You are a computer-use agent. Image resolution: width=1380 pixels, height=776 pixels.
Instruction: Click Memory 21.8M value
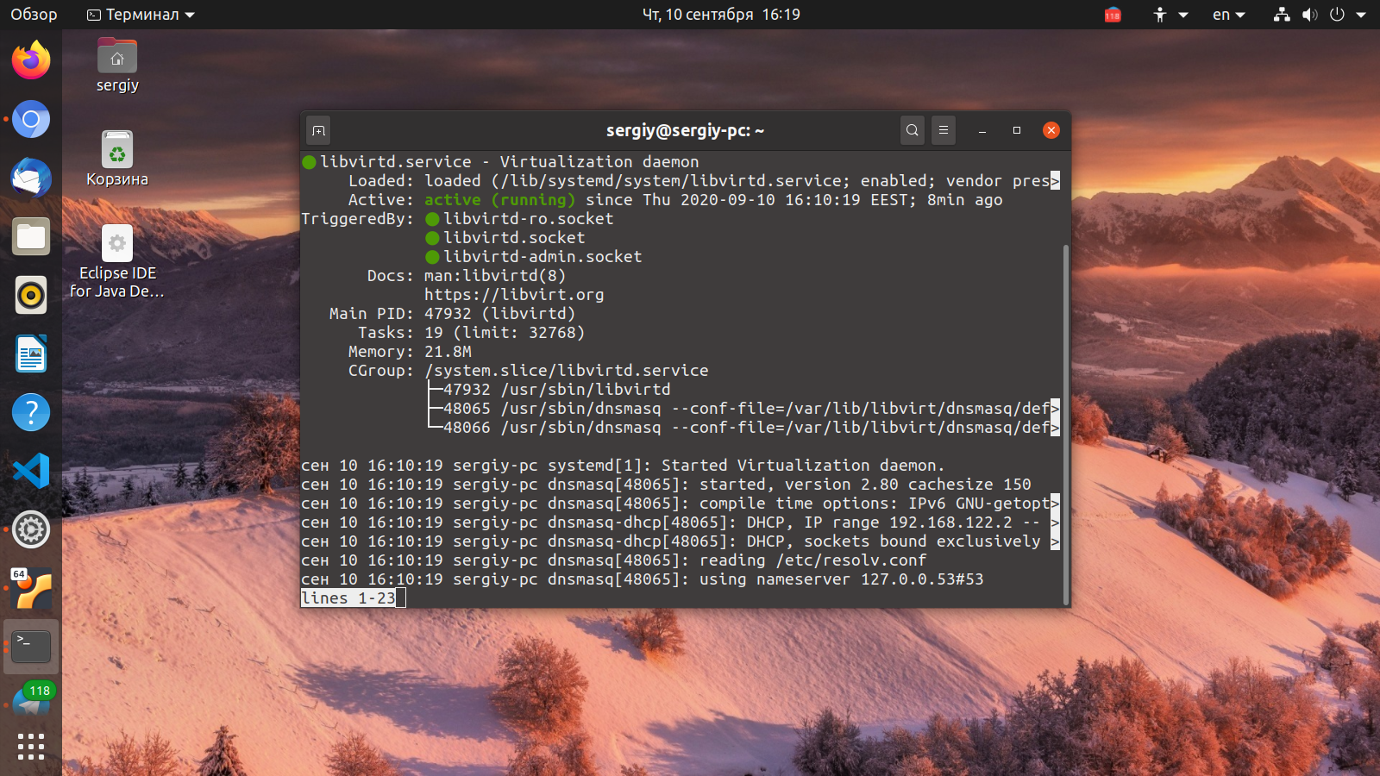(448, 352)
